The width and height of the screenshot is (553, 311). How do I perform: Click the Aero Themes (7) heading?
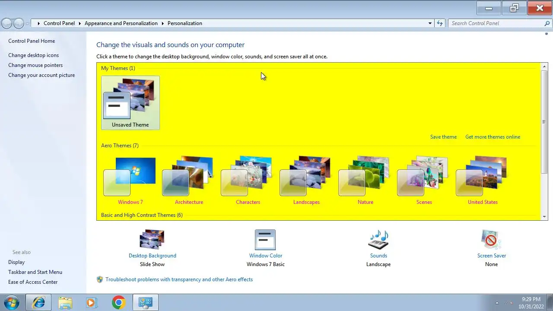120,146
